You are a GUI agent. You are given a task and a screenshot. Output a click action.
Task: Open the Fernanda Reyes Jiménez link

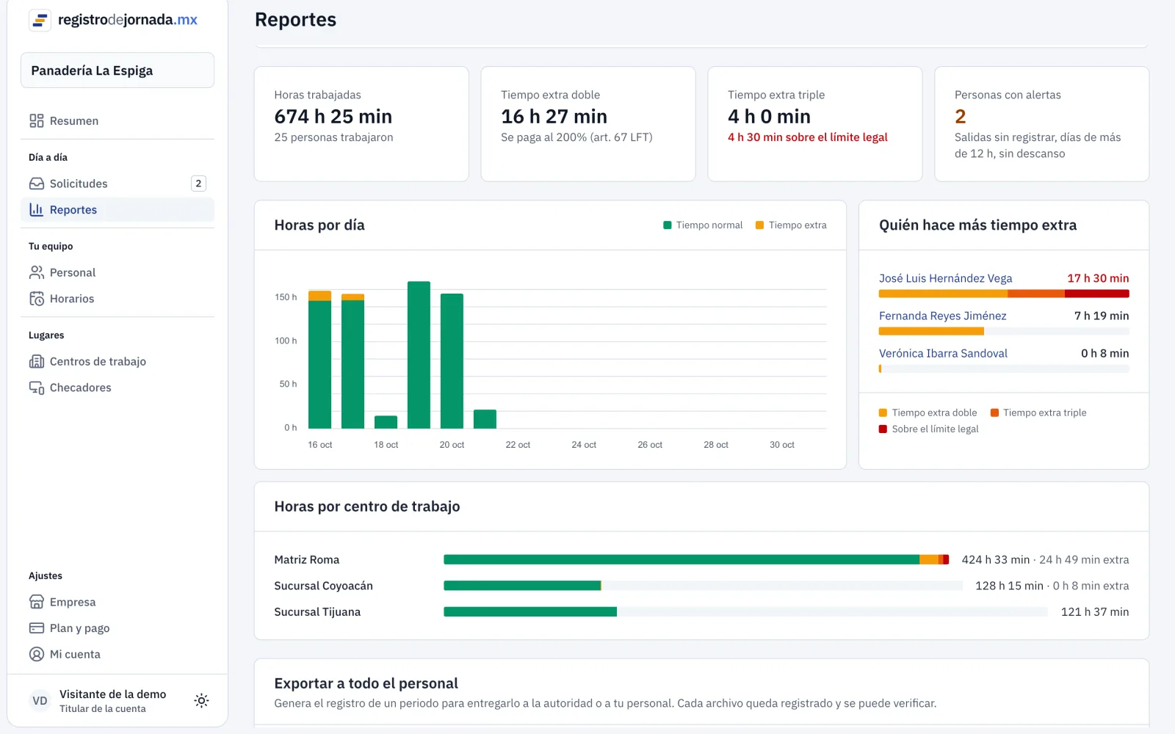coord(942,316)
